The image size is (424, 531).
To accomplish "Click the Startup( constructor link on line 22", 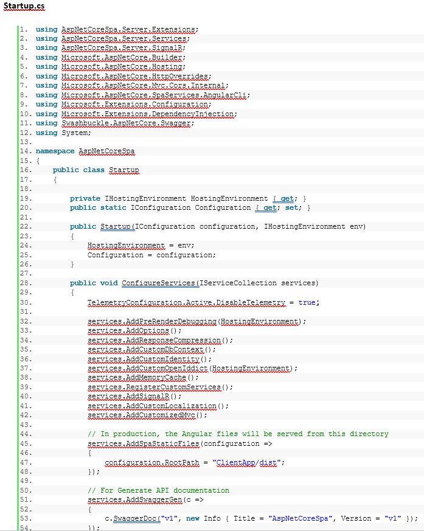I will [x=117, y=226].
